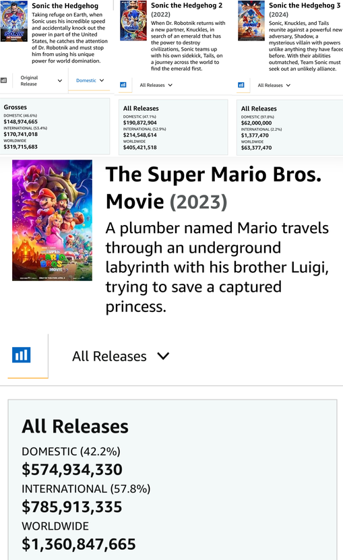The image size is (343, 560).
Task: Click the blue chart icon for Sonic 2
Action: point(123,85)
